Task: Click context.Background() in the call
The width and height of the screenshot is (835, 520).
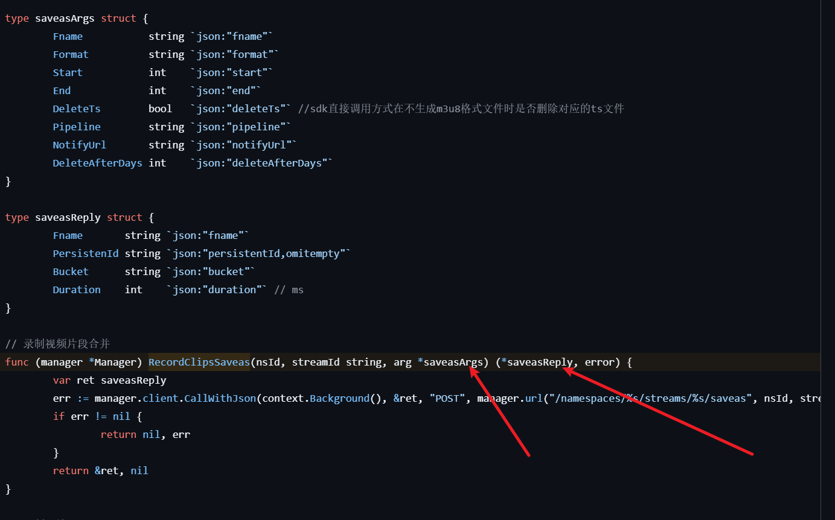Action: pyautogui.click(x=322, y=398)
